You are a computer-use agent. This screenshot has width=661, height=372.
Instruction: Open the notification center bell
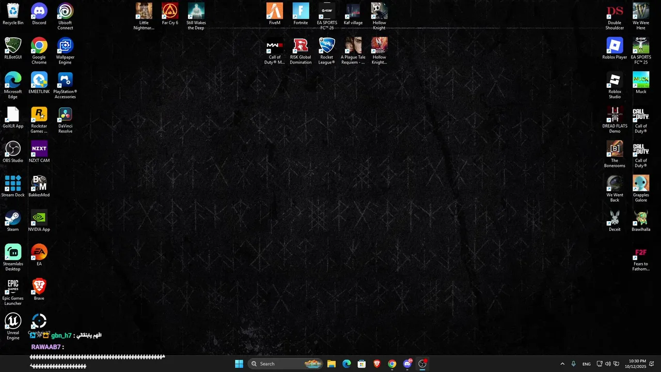click(652, 364)
